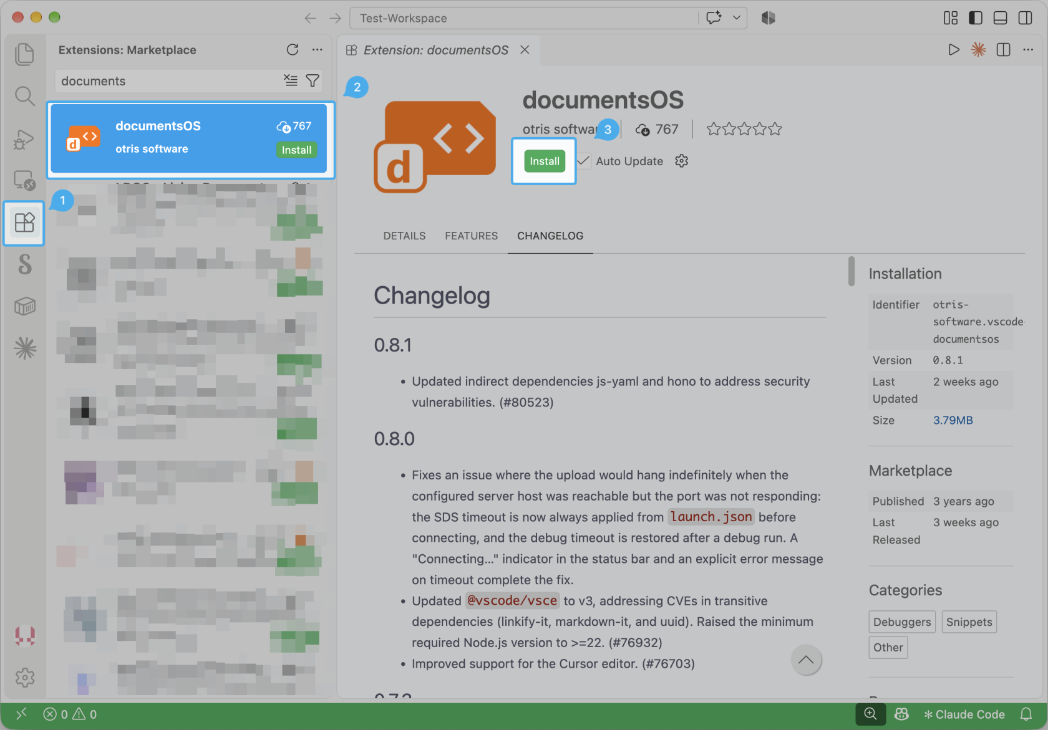Open the Customize Layout control
The image size is (1048, 730).
point(951,18)
